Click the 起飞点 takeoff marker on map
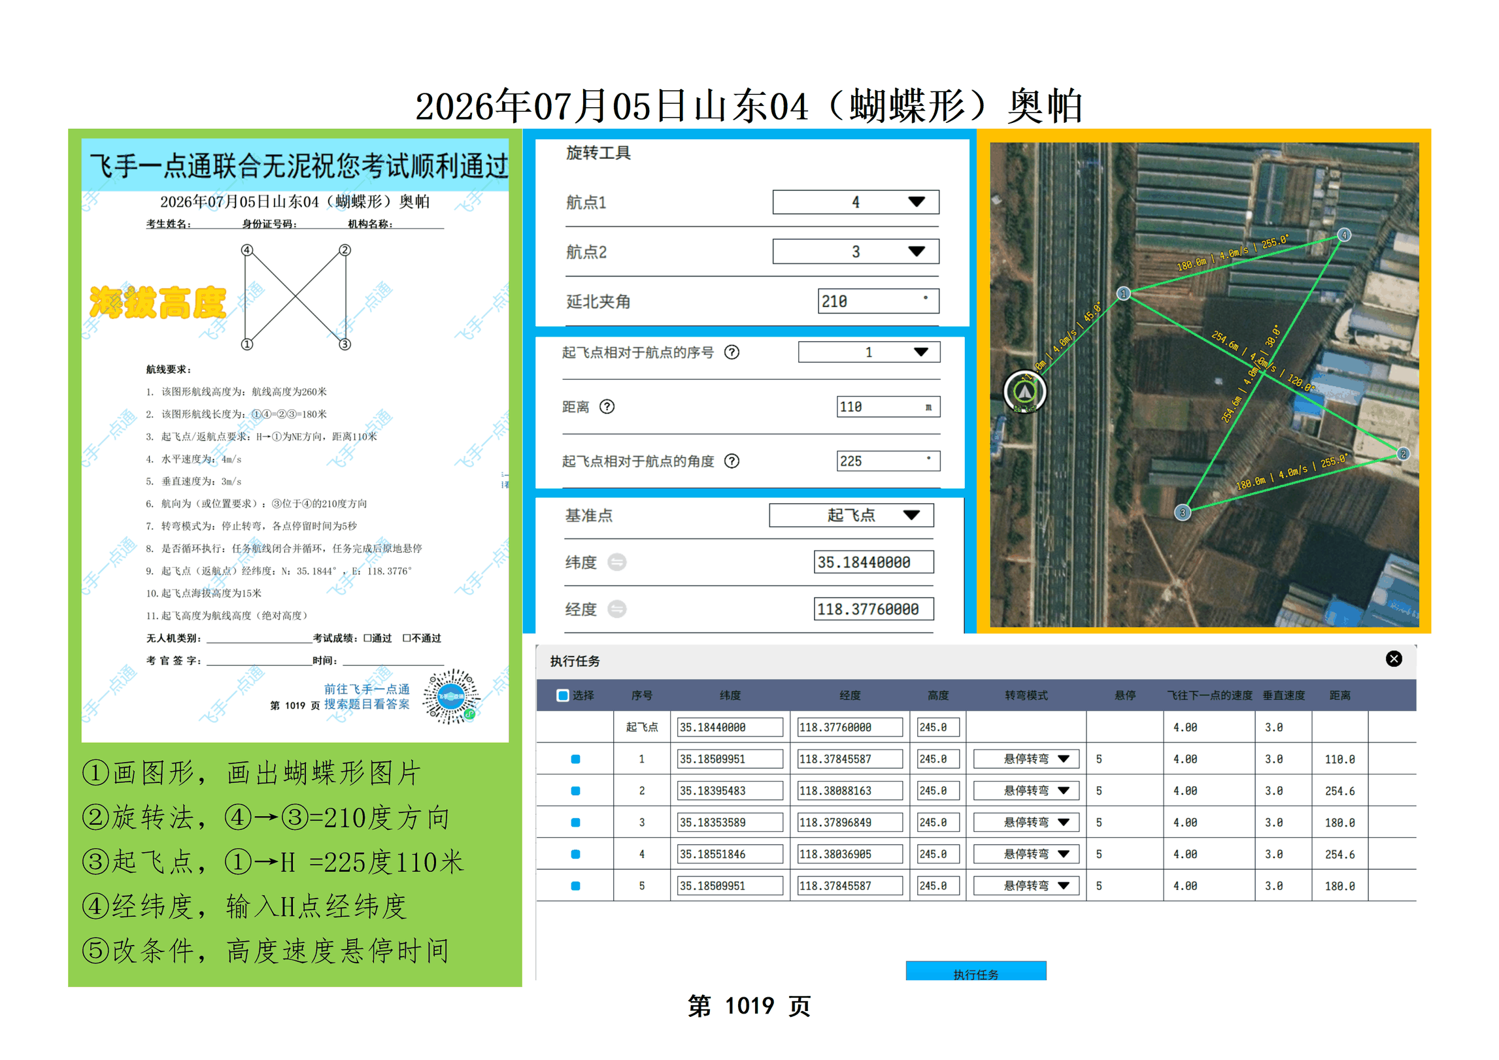The height and width of the screenshot is (1060, 1499). click(1024, 392)
